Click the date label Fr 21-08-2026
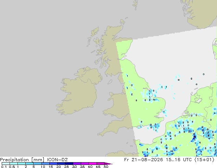The height and width of the screenshot is (168, 217). (143, 160)
